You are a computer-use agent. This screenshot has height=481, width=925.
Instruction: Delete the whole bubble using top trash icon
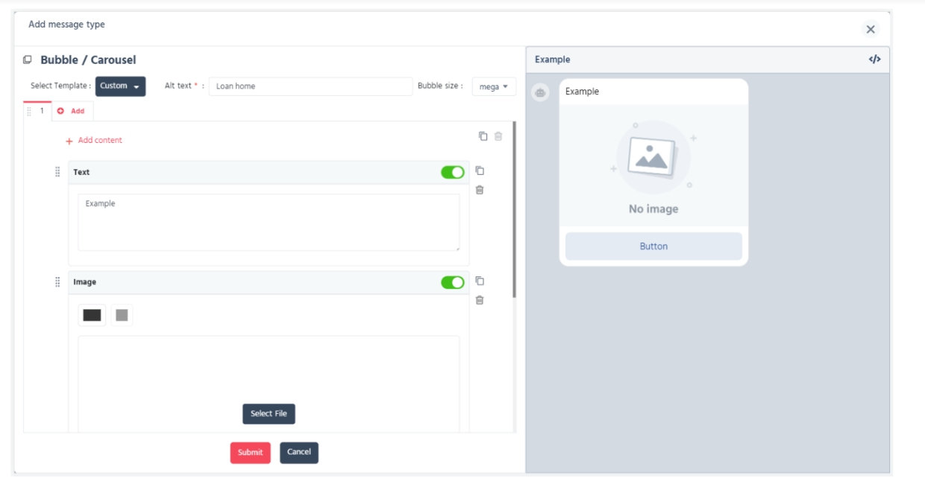click(498, 136)
